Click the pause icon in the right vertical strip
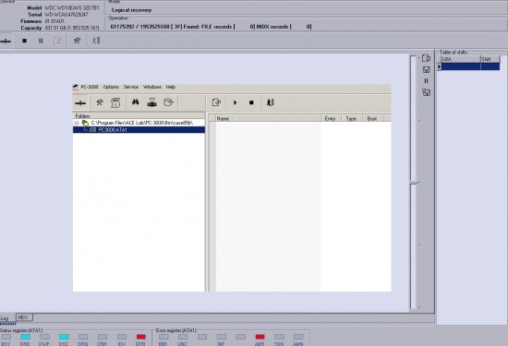508x346 pixels. point(427,80)
